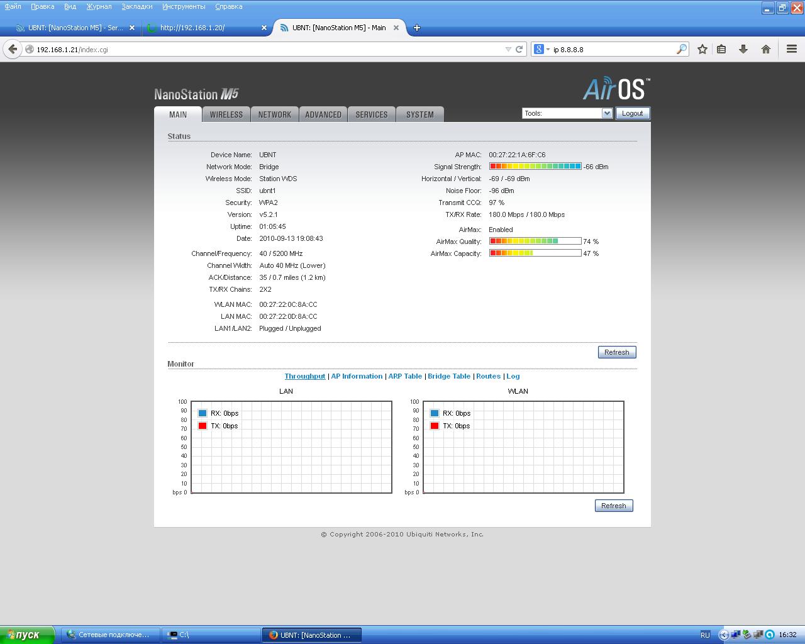This screenshot has width=805, height=644.
Task: Click the browser Back arrow button
Action: [x=13, y=49]
